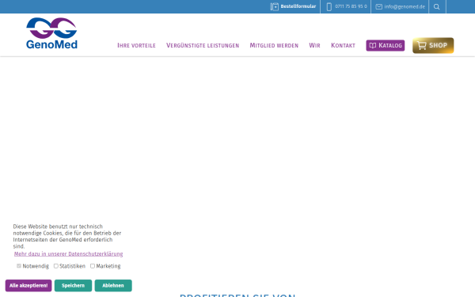This screenshot has width=475, height=297.
Task: Call the number 0711 75 85 95 0
Action: 351,6
